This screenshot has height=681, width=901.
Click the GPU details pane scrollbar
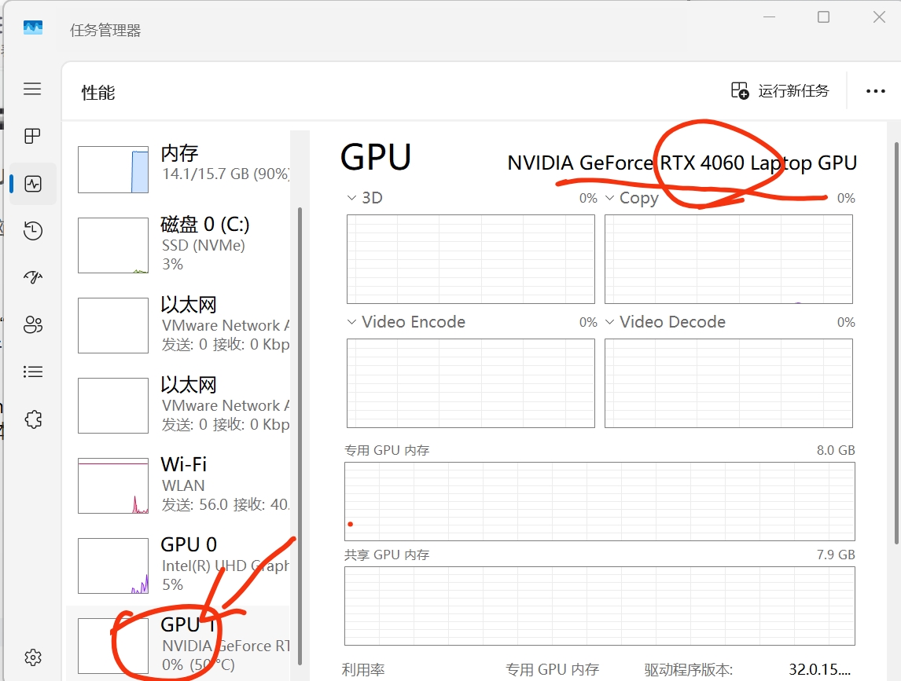pos(896,342)
